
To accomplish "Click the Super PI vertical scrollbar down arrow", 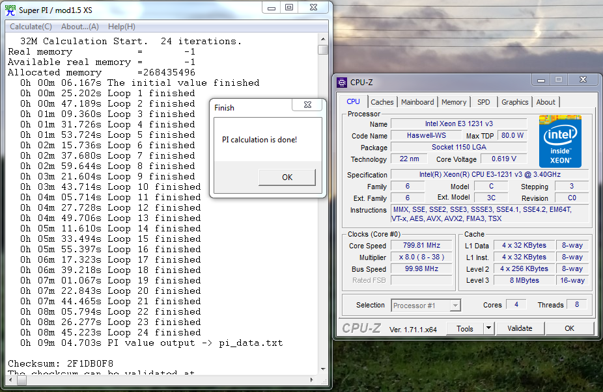I will [323, 369].
